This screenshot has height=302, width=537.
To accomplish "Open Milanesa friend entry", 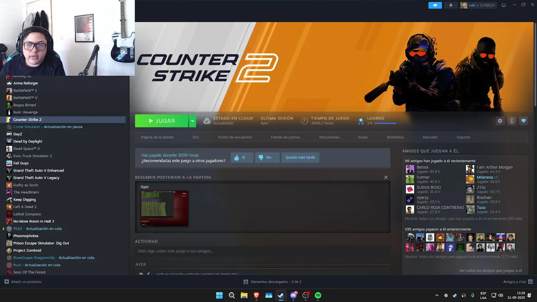I will coord(482,179).
